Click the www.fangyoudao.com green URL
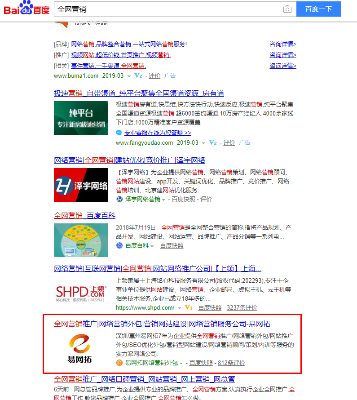The height and width of the screenshot is (400, 357). pos(144,142)
